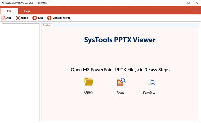The width and height of the screenshot is (201, 123).
Task: Click the Preview magnifier icon
Action: tap(151, 82)
